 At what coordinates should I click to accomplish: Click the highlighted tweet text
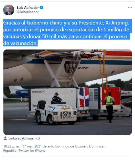tap(67, 33)
